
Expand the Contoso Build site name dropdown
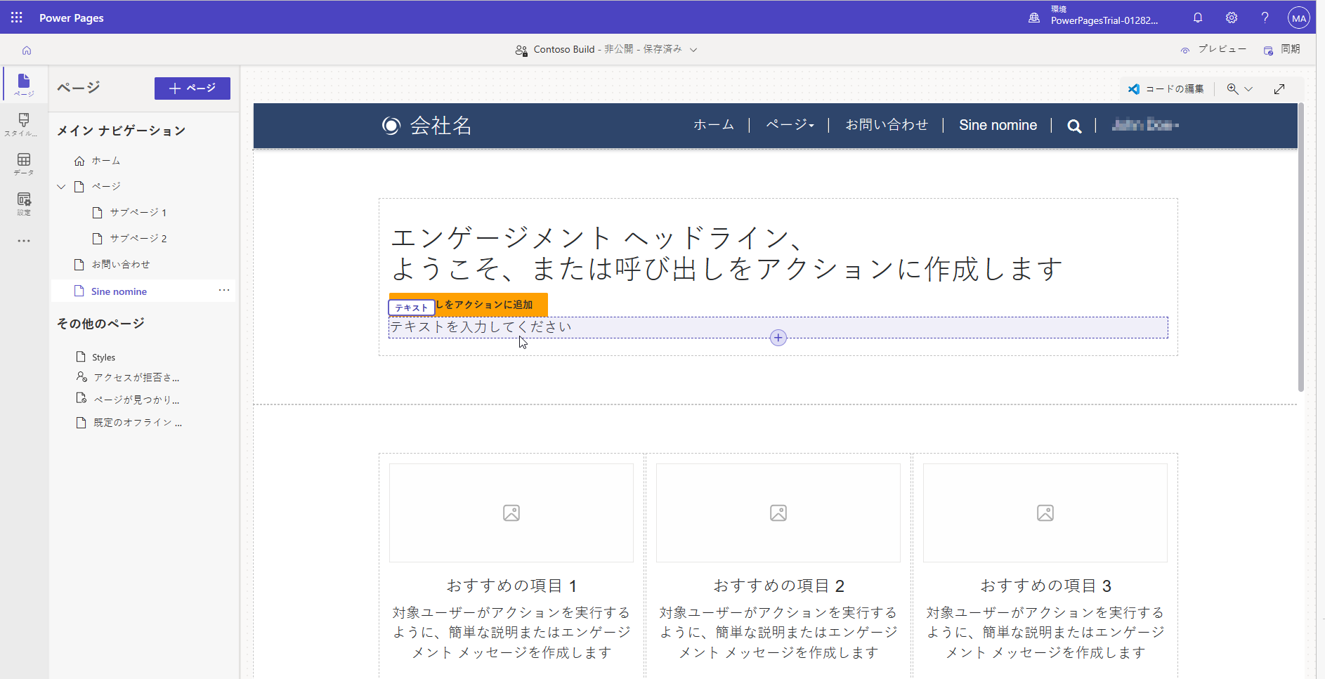[x=693, y=49]
